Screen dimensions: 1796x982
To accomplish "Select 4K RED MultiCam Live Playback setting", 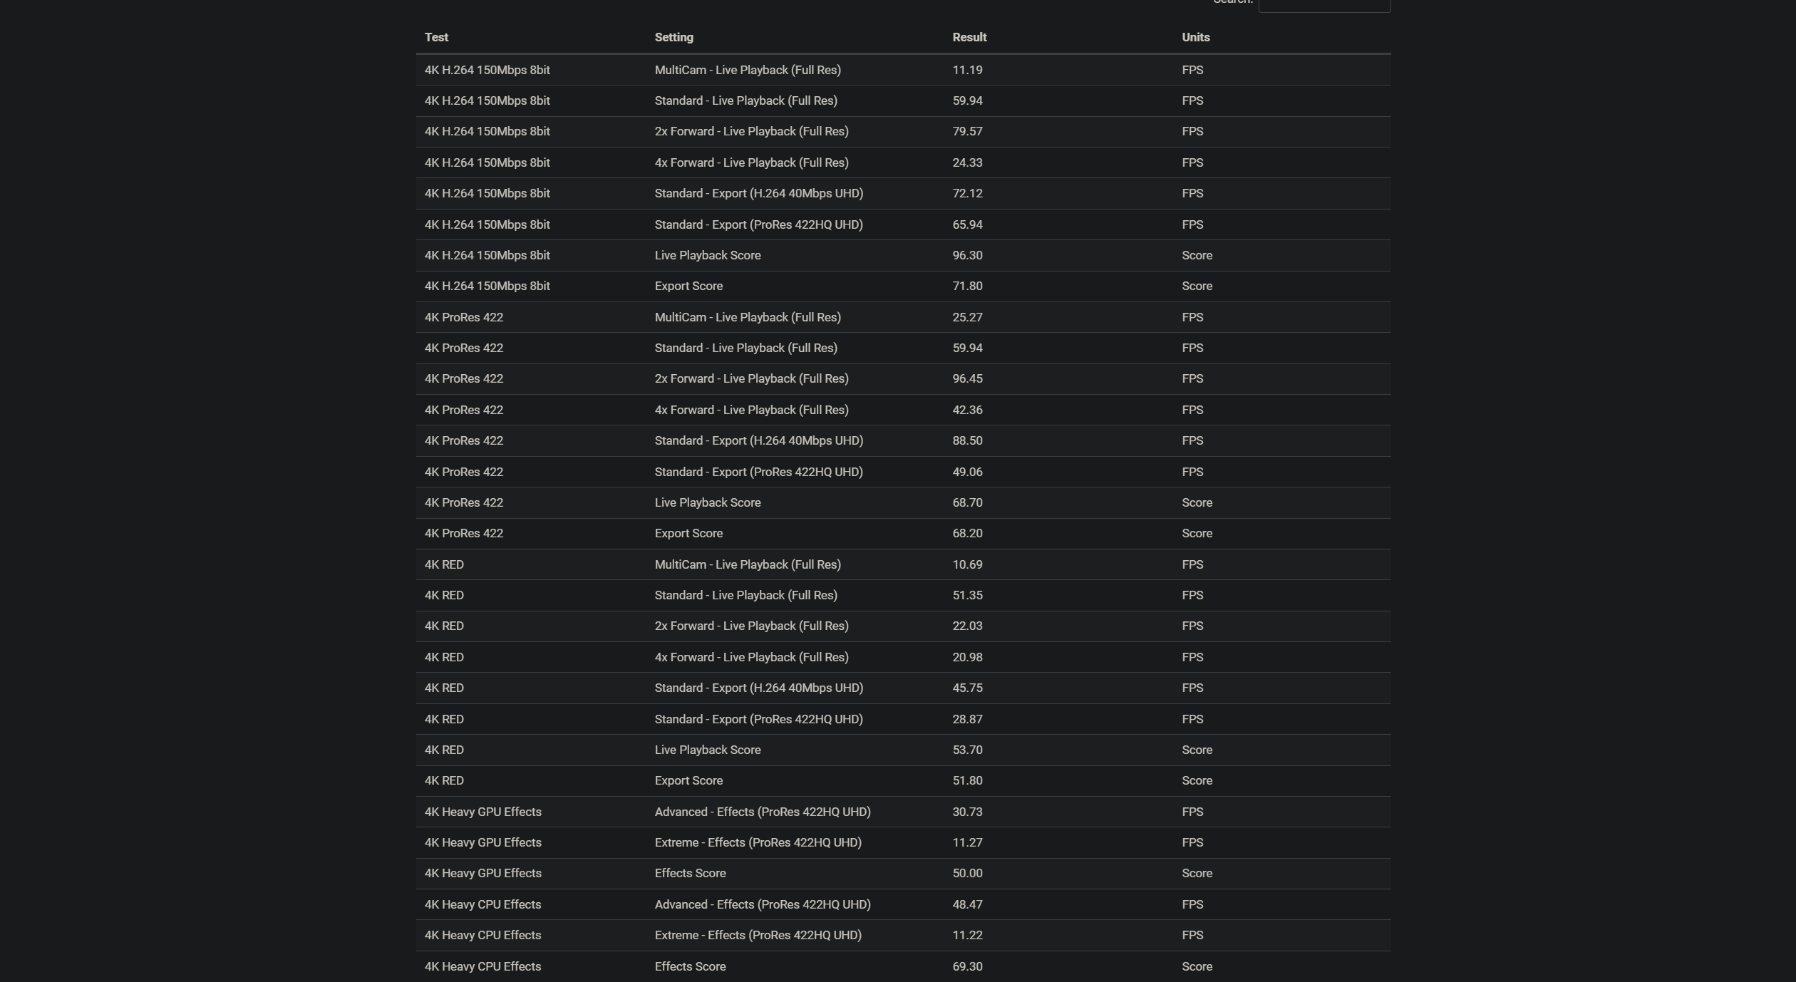I will [747, 564].
